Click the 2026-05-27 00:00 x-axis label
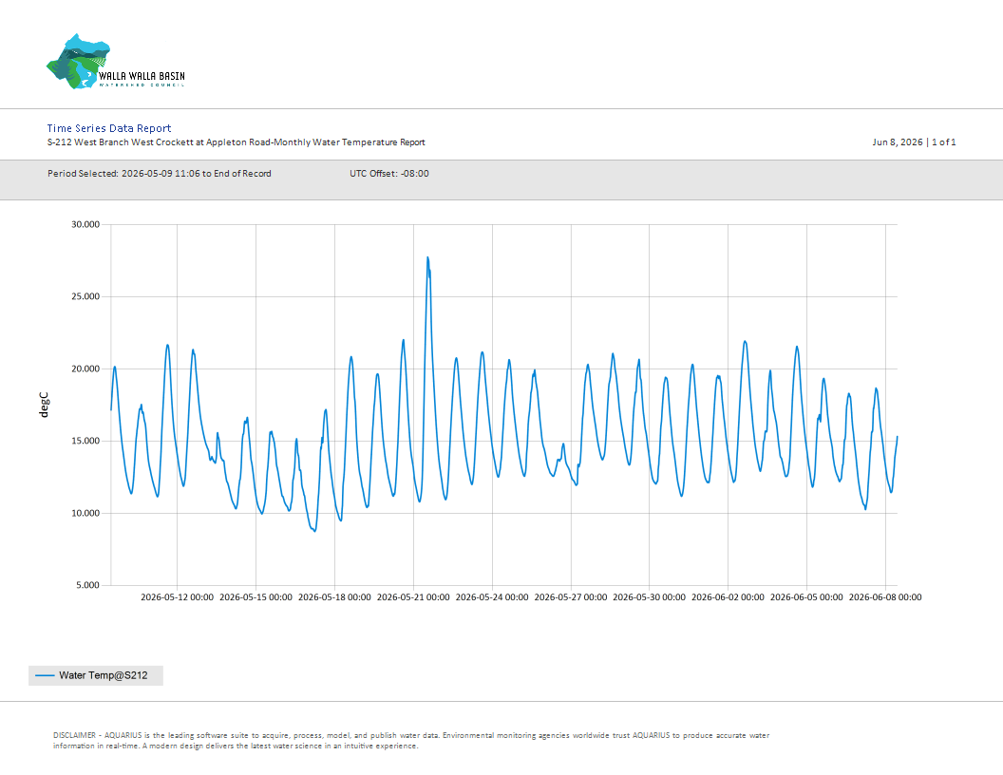Viewport: 1003px width, 775px height. [571, 597]
